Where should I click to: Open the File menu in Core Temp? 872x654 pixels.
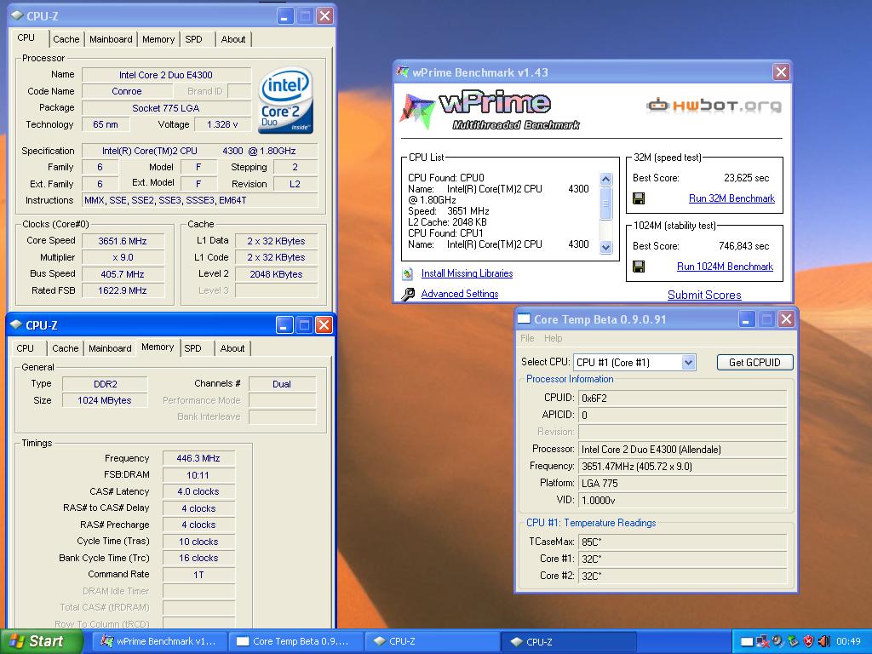pos(527,338)
